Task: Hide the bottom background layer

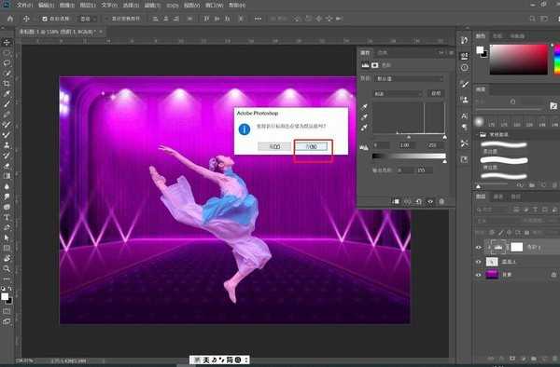Action: (x=479, y=275)
